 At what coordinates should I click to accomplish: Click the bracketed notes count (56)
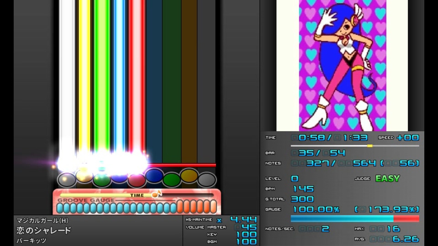pos(400,163)
